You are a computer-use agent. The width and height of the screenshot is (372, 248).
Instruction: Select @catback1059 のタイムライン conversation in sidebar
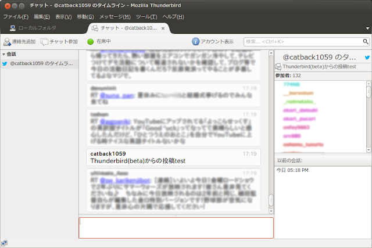point(40,63)
